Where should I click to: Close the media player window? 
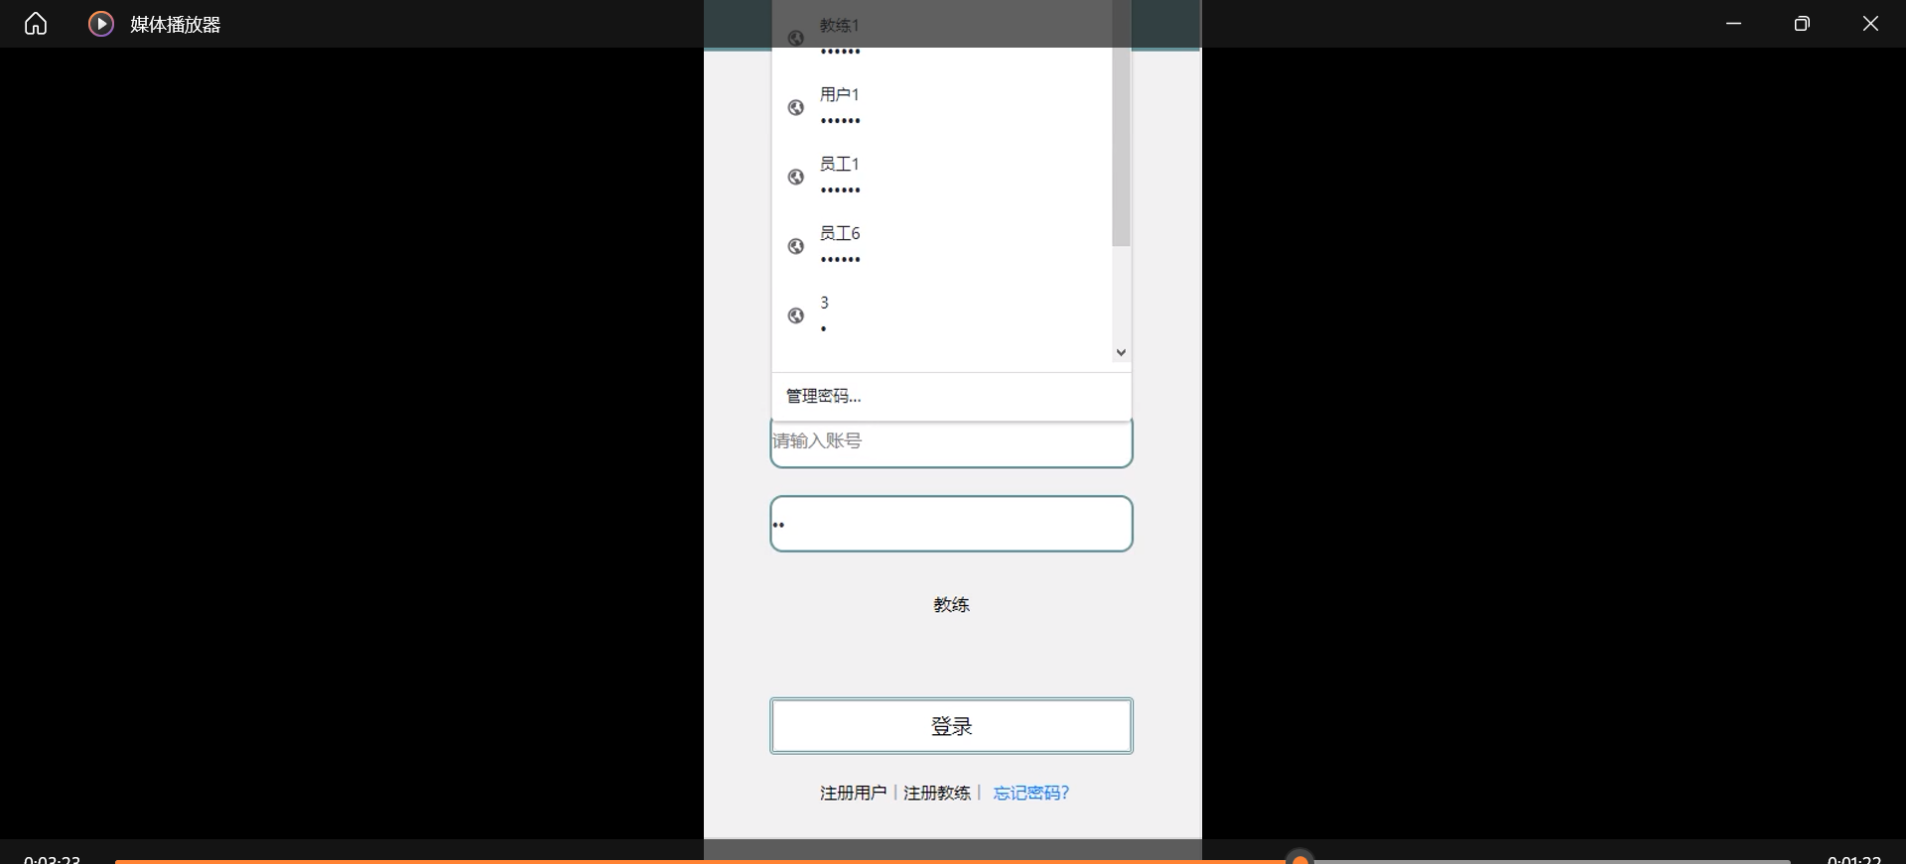pos(1870,24)
